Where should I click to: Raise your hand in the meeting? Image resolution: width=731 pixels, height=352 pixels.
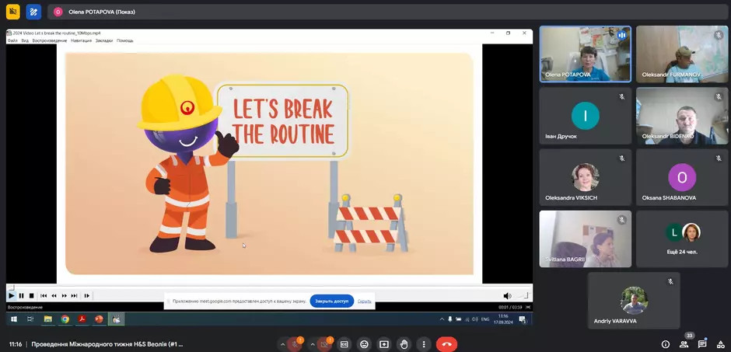coord(404,344)
